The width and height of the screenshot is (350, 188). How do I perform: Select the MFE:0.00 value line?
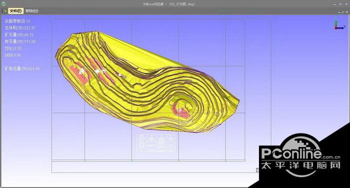13,55
